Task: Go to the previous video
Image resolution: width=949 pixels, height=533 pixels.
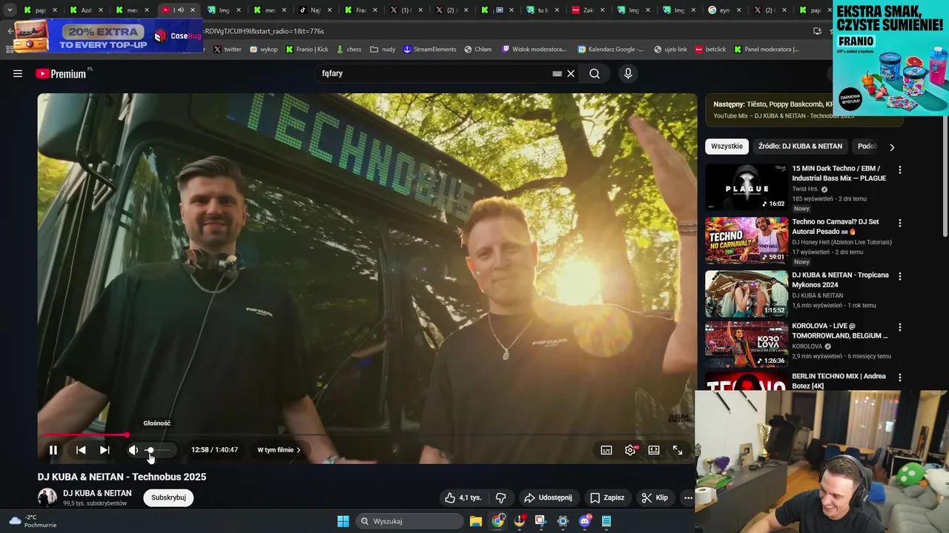Action: (x=81, y=450)
